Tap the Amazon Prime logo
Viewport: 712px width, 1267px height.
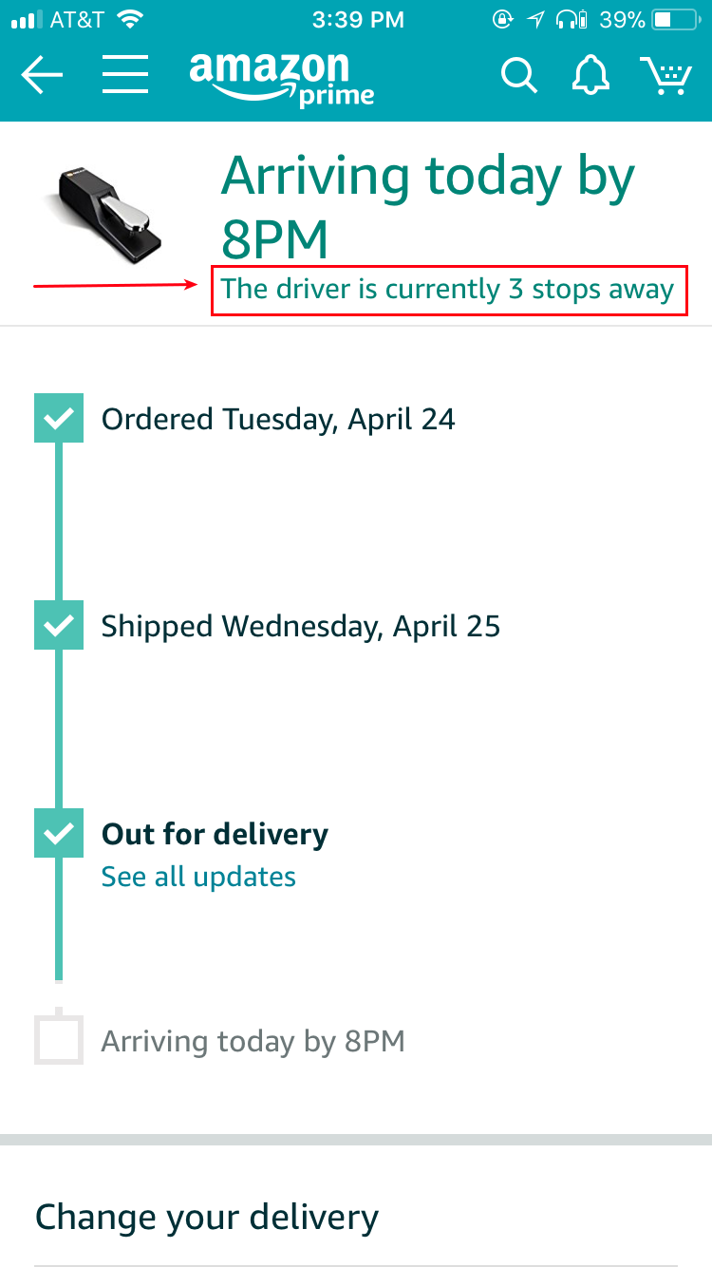282,78
